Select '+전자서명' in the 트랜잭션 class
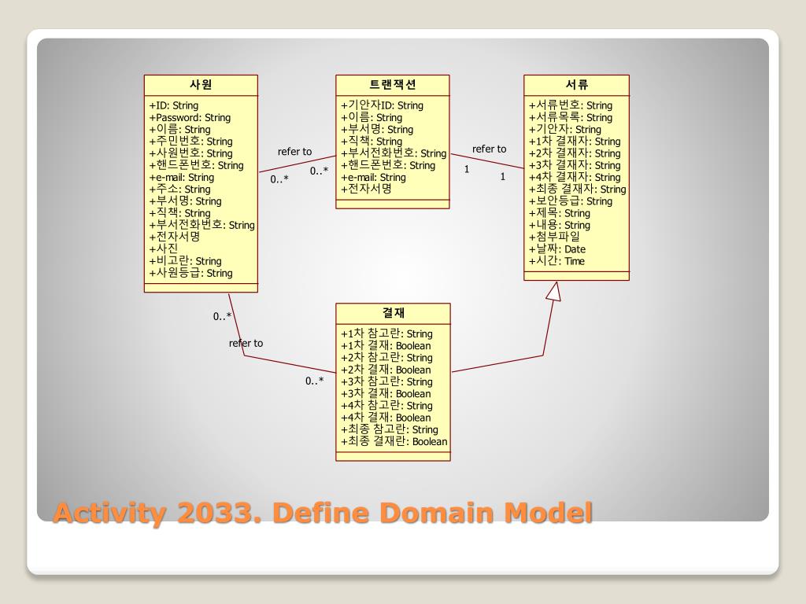806x604 pixels. tap(366, 189)
